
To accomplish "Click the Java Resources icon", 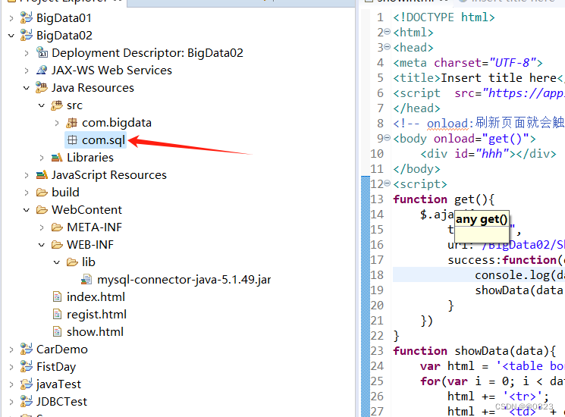I will tap(42, 87).
